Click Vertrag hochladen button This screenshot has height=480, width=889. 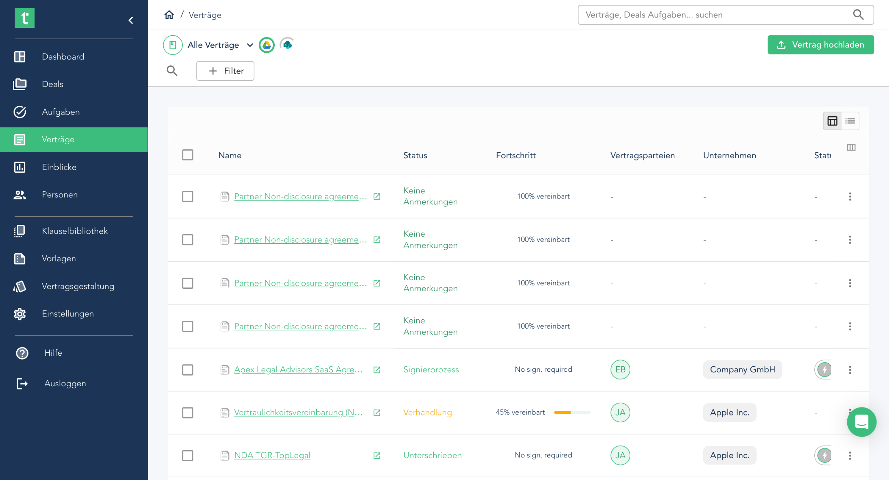coord(820,45)
